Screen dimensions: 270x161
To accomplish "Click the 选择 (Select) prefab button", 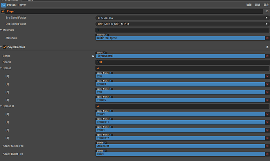I will (249, 5).
